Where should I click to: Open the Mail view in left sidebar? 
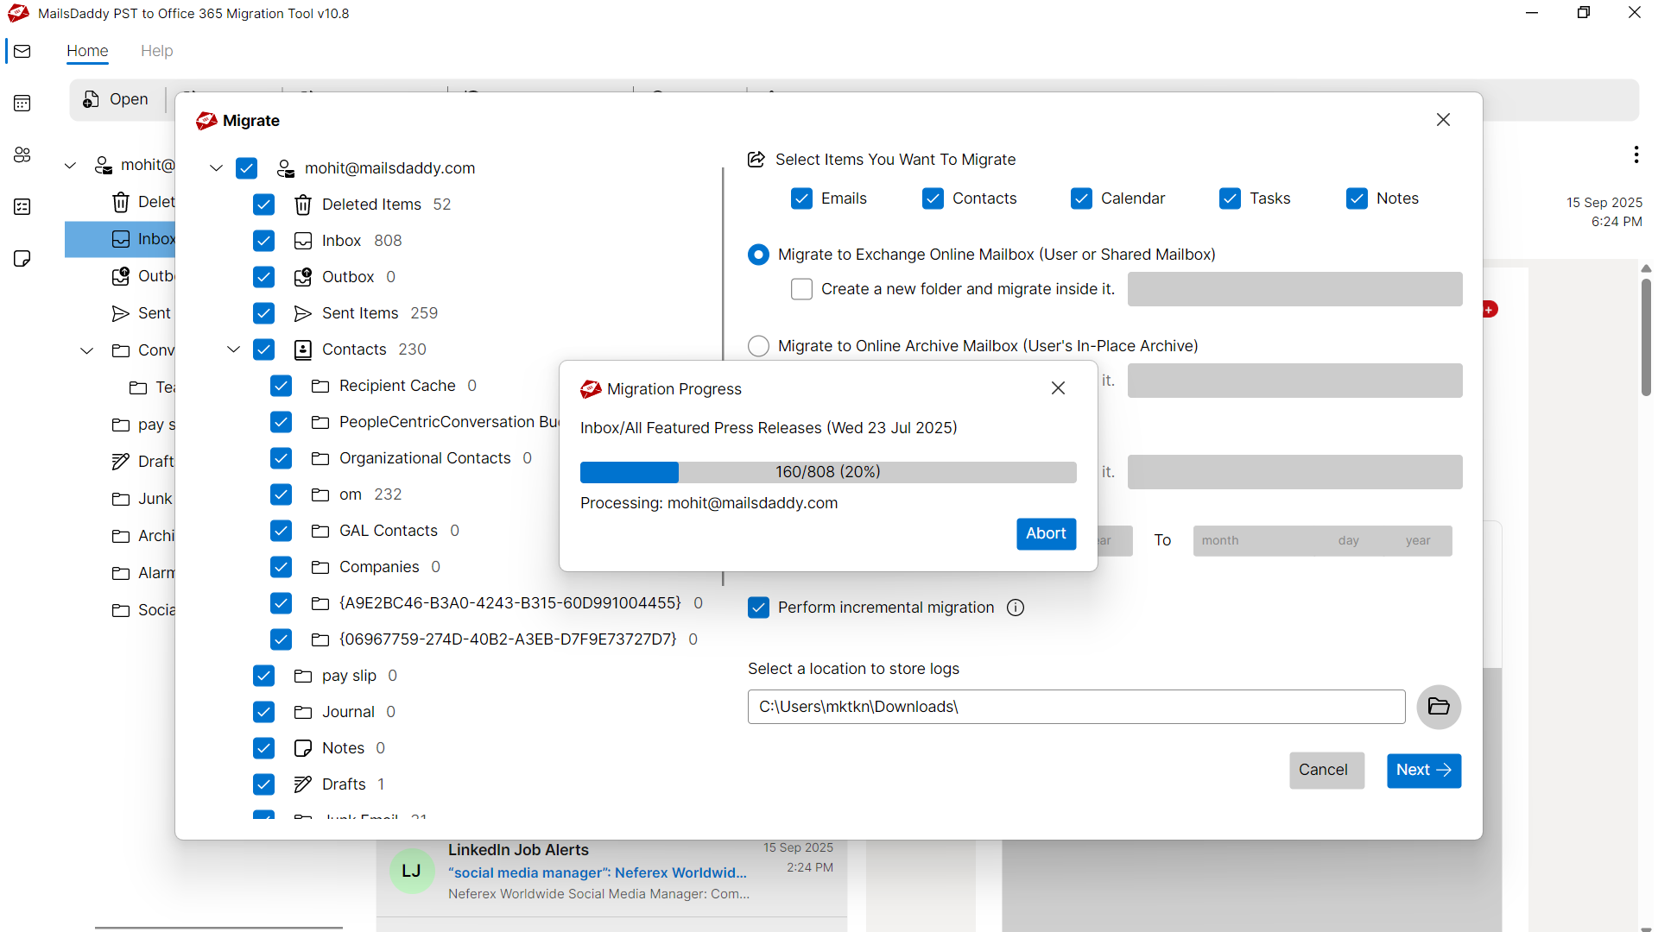(x=22, y=51)
